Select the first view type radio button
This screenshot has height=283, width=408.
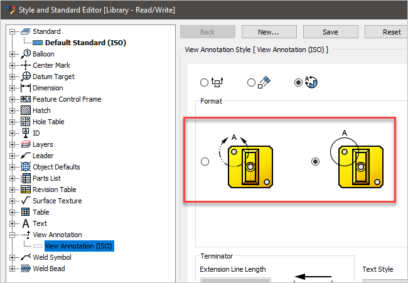tap(204, 82)
